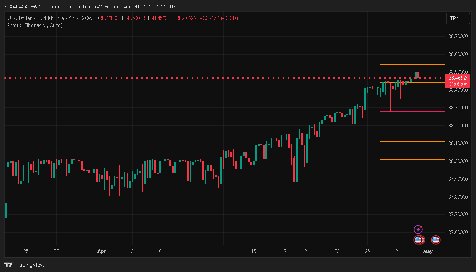Click the purple lightning bolt news icon
This screenshot has width=476, height=272.
click(418, 230)
